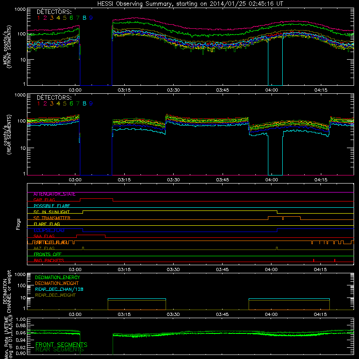Click the ECLIPSE_FLAG label
The height and width of the screenshot is (359, 359).
click(49, 230)
